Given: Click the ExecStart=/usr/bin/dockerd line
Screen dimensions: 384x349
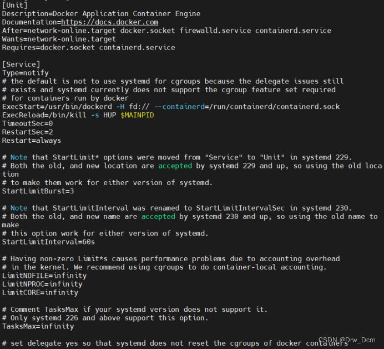Looking at the screenshot, I should point(171,107).
